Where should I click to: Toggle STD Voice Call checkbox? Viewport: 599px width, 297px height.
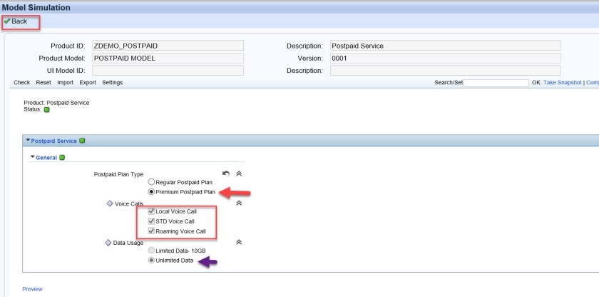[151, 221]
